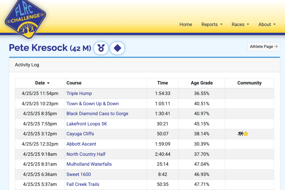Image resolution: width=285 pixels, height=190 pixels.
Task: Sort activity log by Date column
Action: point(42,83)
